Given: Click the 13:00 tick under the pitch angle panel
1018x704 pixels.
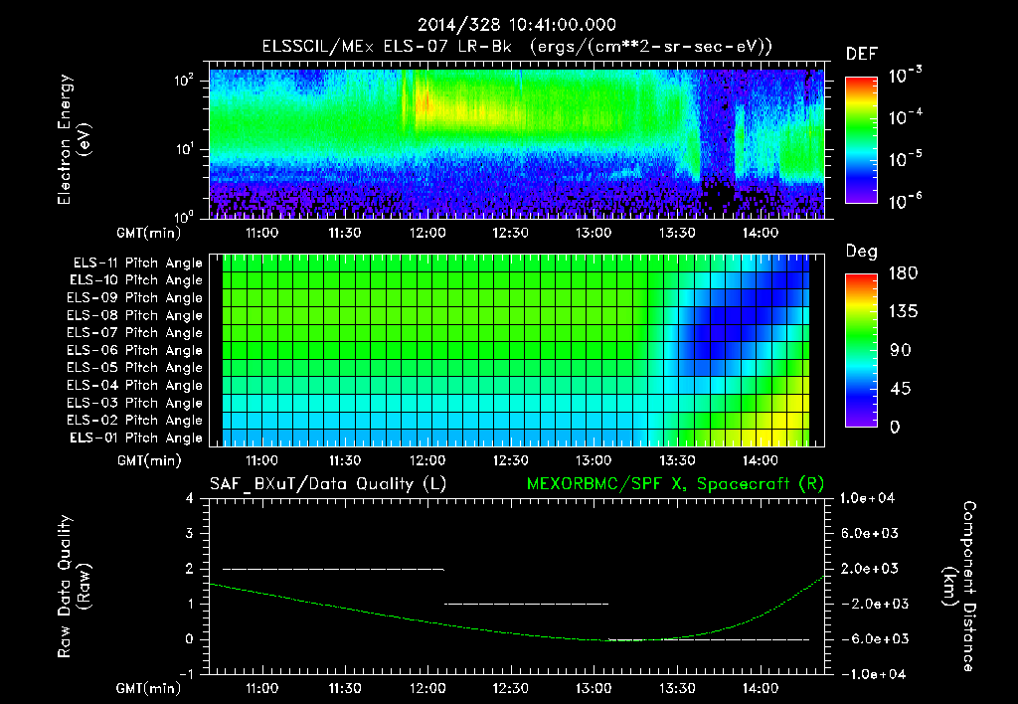Looking at the screenshot, I should [594, 460].
